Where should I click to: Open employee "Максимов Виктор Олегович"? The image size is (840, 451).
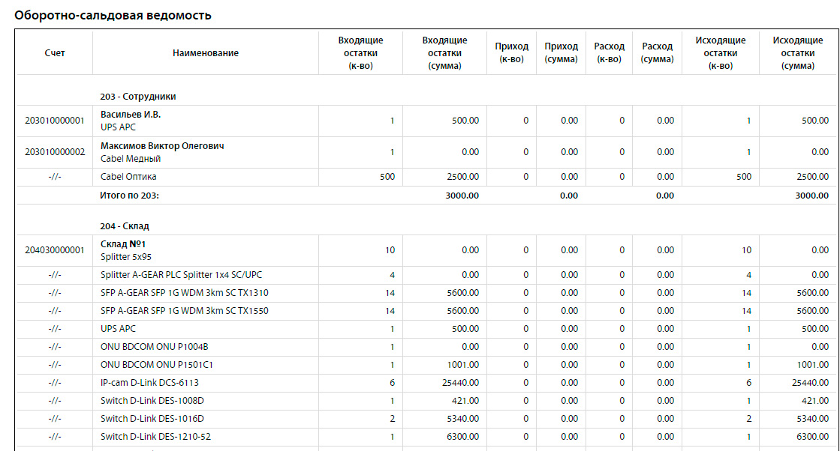point(162,146)
